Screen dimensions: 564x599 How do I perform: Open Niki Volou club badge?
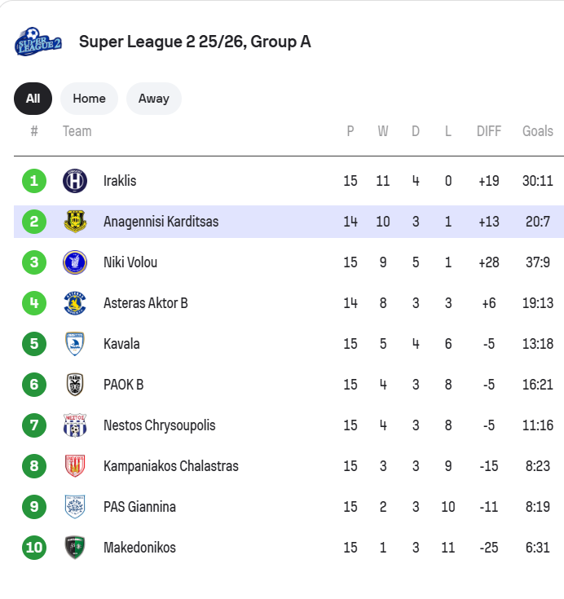point(75,262)
